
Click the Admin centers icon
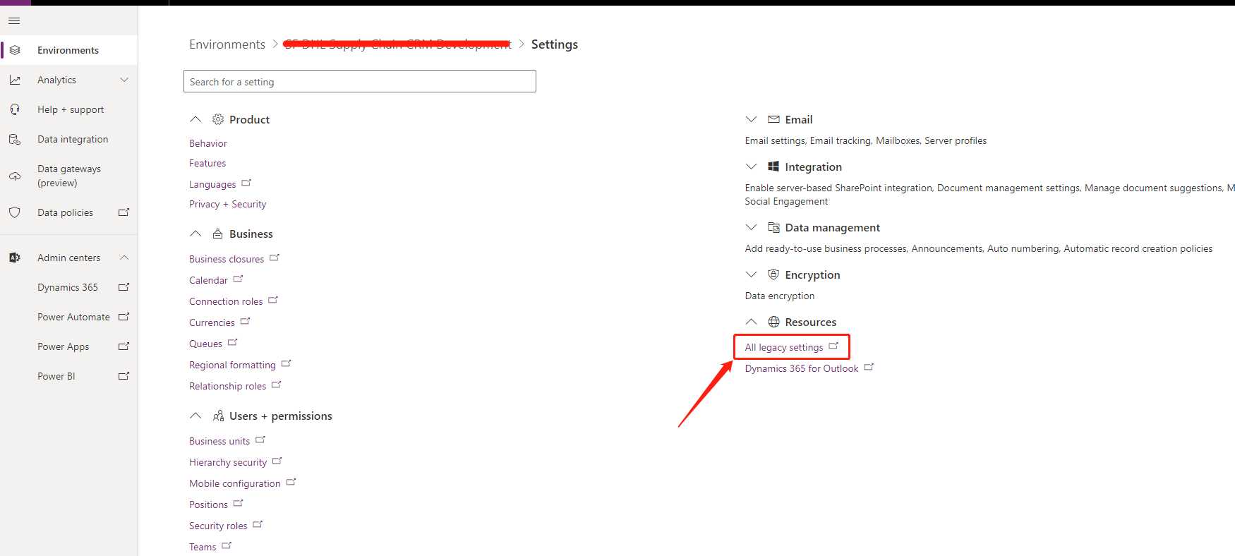[x=15, y=258]
